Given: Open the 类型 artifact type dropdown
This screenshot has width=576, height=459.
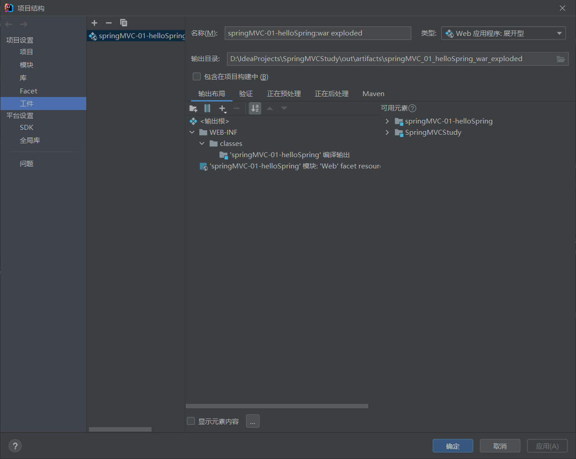Looking at the screenshot, I should (503, 33).
